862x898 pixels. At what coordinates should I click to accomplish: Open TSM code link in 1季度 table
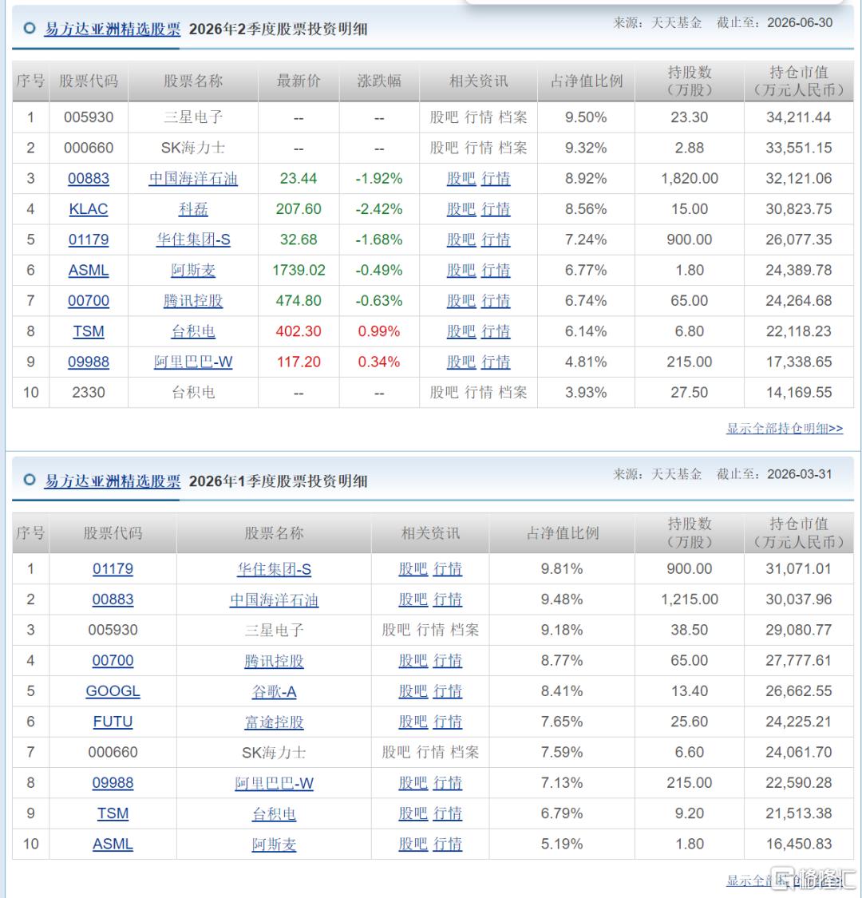pos(113,813)
